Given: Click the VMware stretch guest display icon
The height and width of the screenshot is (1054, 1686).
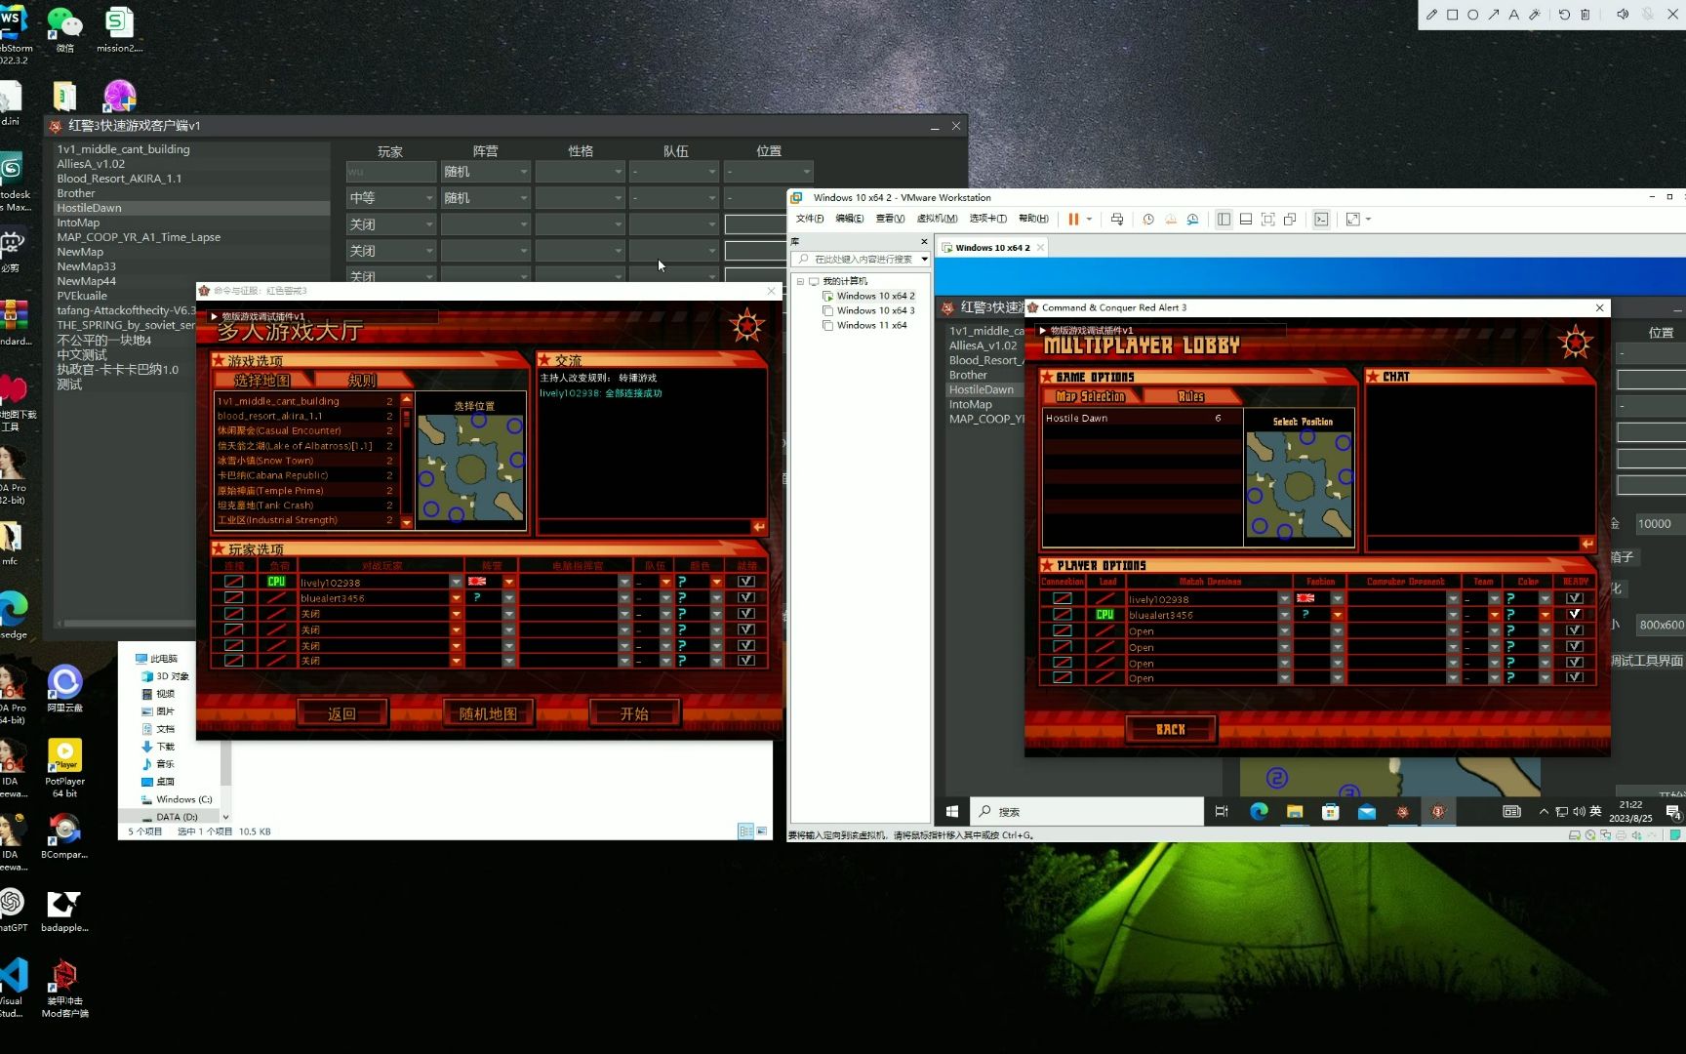Looking at the screenshot, I should pos(1353,220).
